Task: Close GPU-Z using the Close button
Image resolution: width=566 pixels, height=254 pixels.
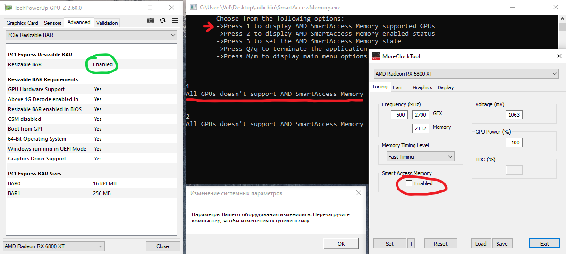Action: 162,246
